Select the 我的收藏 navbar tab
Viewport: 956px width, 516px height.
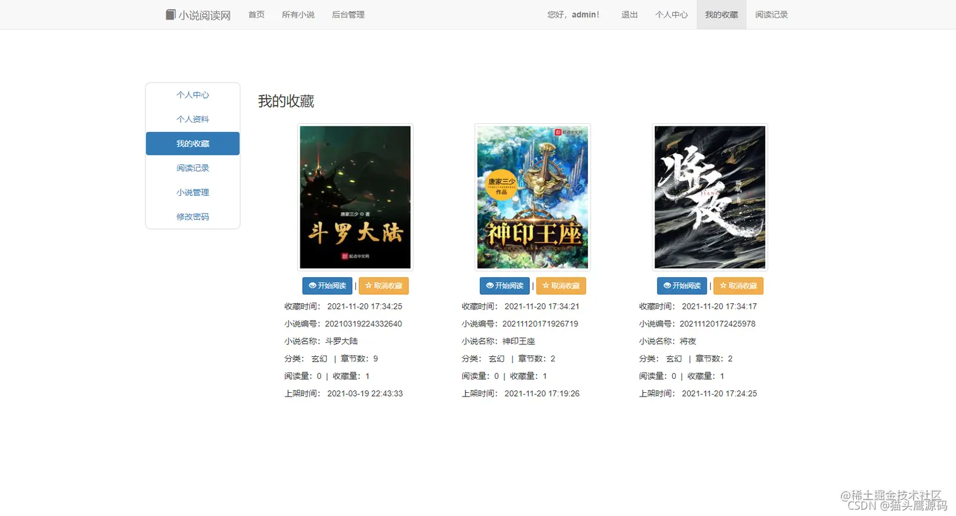coord(721,15)
